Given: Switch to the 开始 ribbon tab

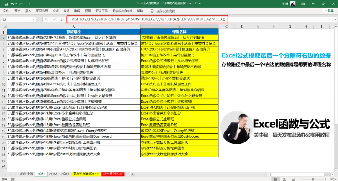Looking at the screenshot, I should tap(17, 11).
